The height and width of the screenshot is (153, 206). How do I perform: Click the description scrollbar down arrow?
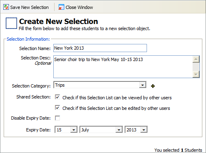pos(196,74)
